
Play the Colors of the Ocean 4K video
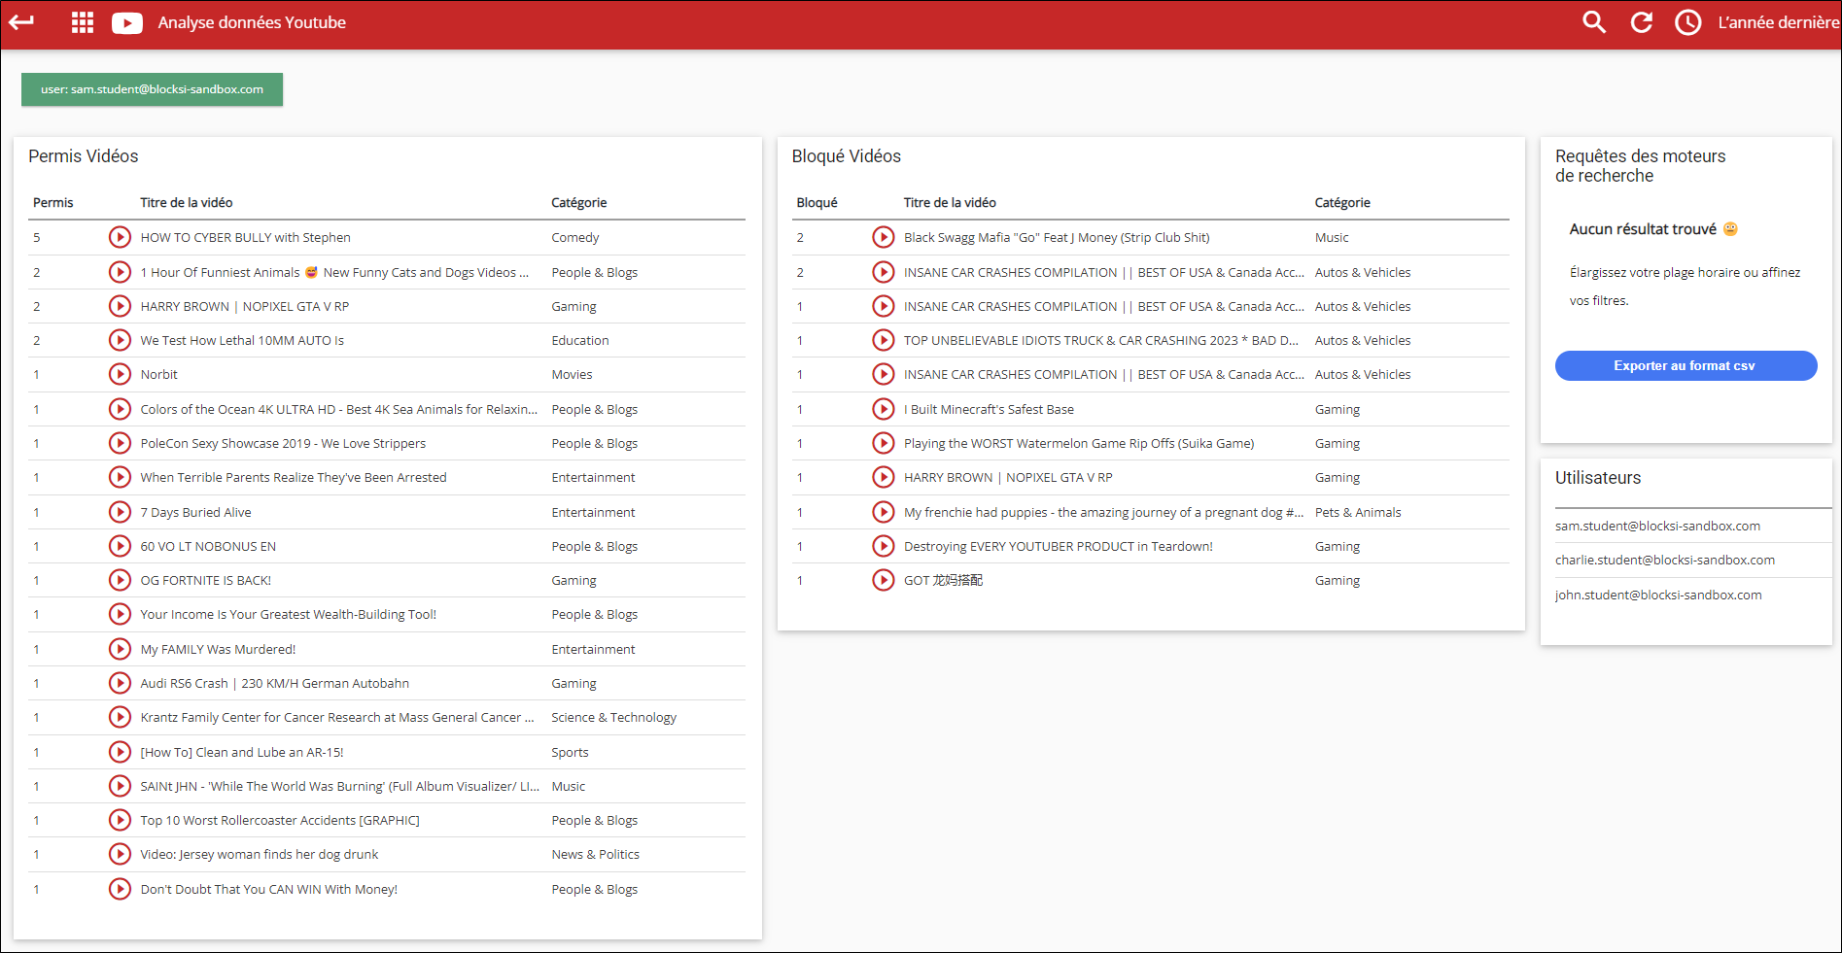(x=120, y=409)
